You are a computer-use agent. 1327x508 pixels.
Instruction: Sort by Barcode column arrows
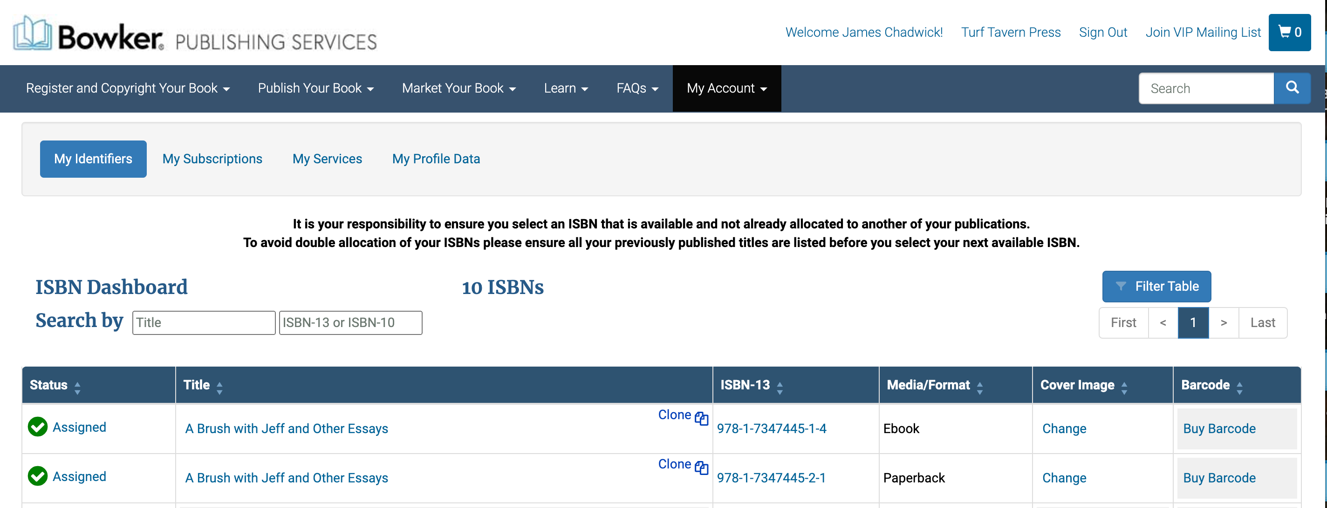[1239, 388]
